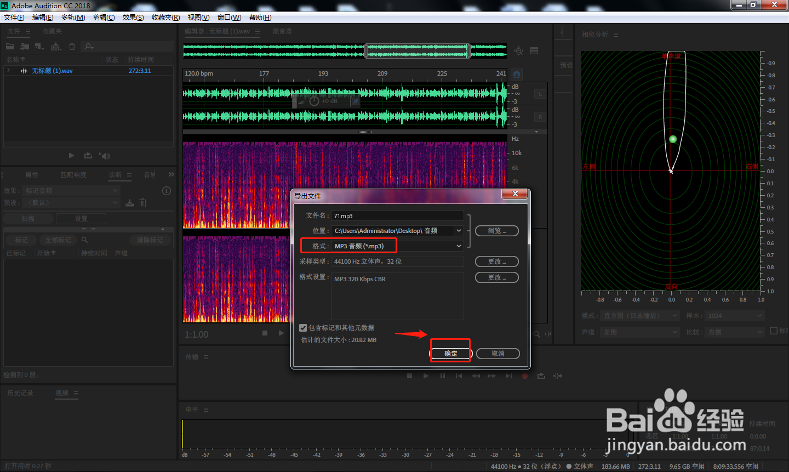Click the 确定 button in export dialog
789x472 pixels.
pos(450,354)
